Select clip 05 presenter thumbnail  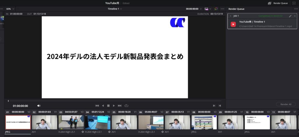(x=124, y=122)
